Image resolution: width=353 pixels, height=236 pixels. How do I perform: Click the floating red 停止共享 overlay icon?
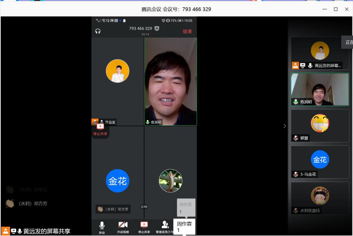(100, 127)
